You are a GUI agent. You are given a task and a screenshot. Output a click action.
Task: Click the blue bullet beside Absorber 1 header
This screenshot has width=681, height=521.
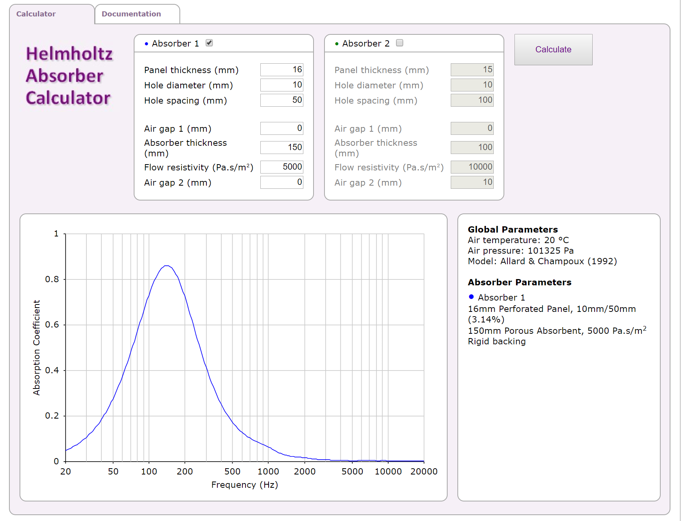point(146,44)
